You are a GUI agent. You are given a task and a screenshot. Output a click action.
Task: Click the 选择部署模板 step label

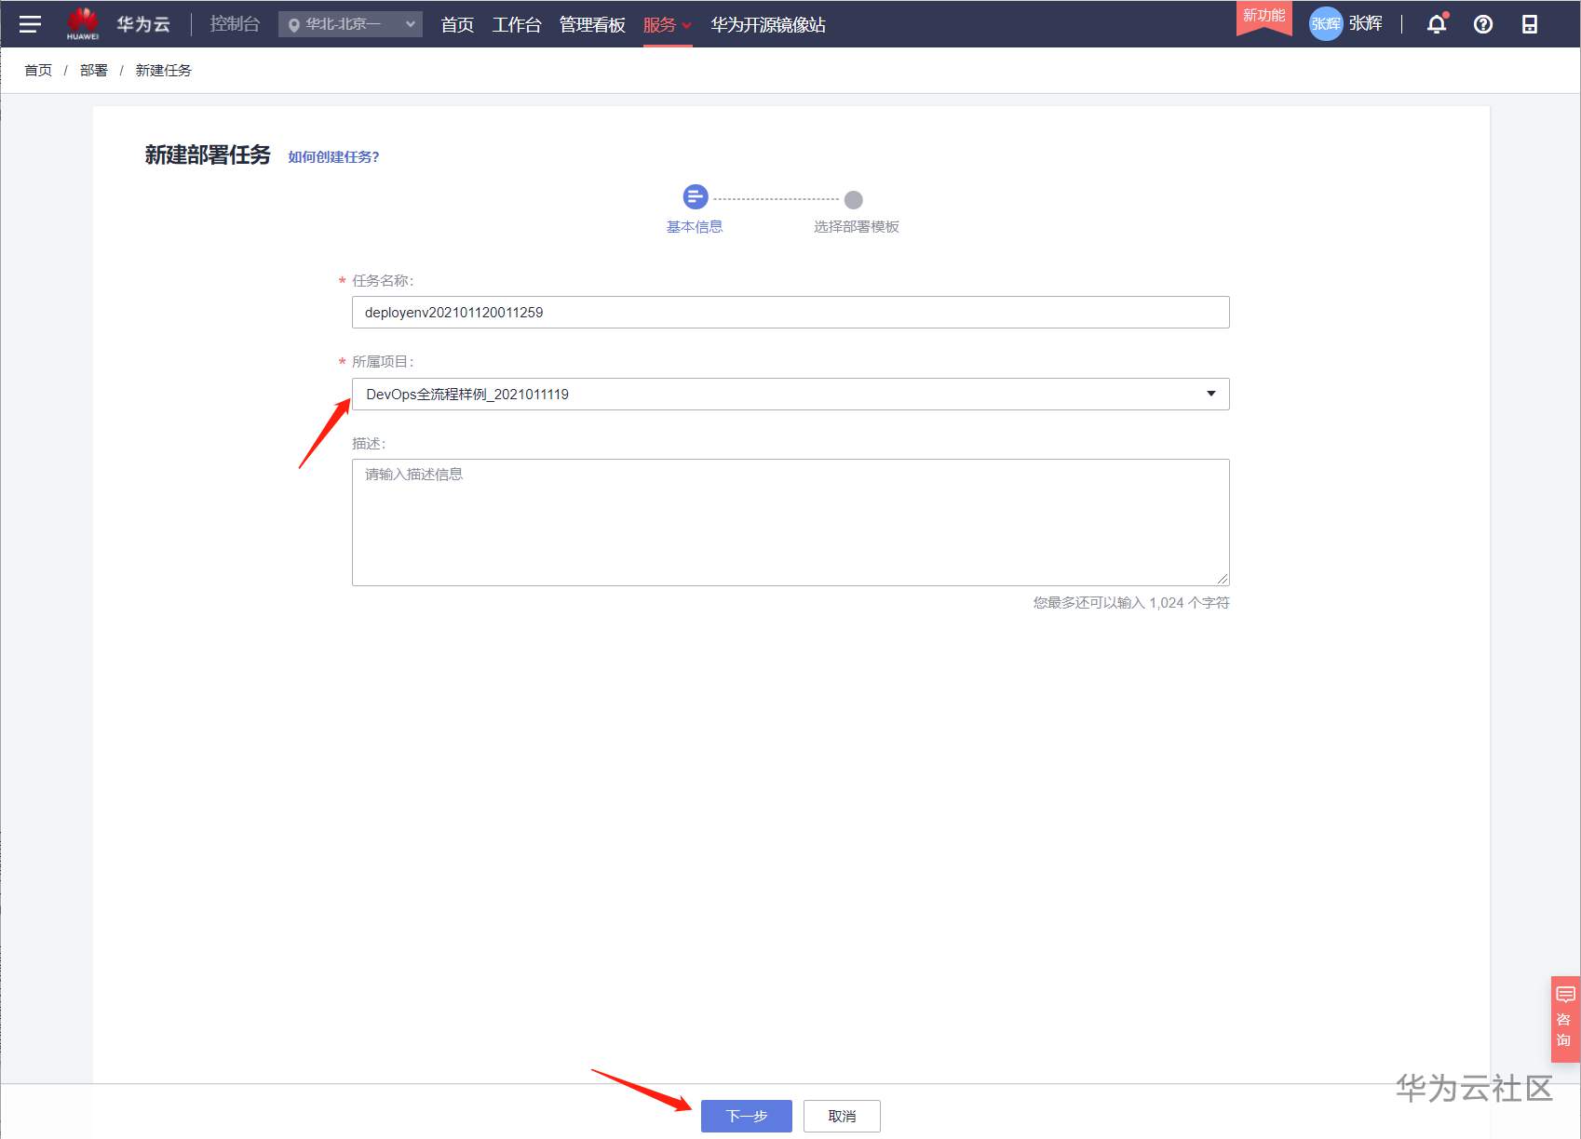857,227
